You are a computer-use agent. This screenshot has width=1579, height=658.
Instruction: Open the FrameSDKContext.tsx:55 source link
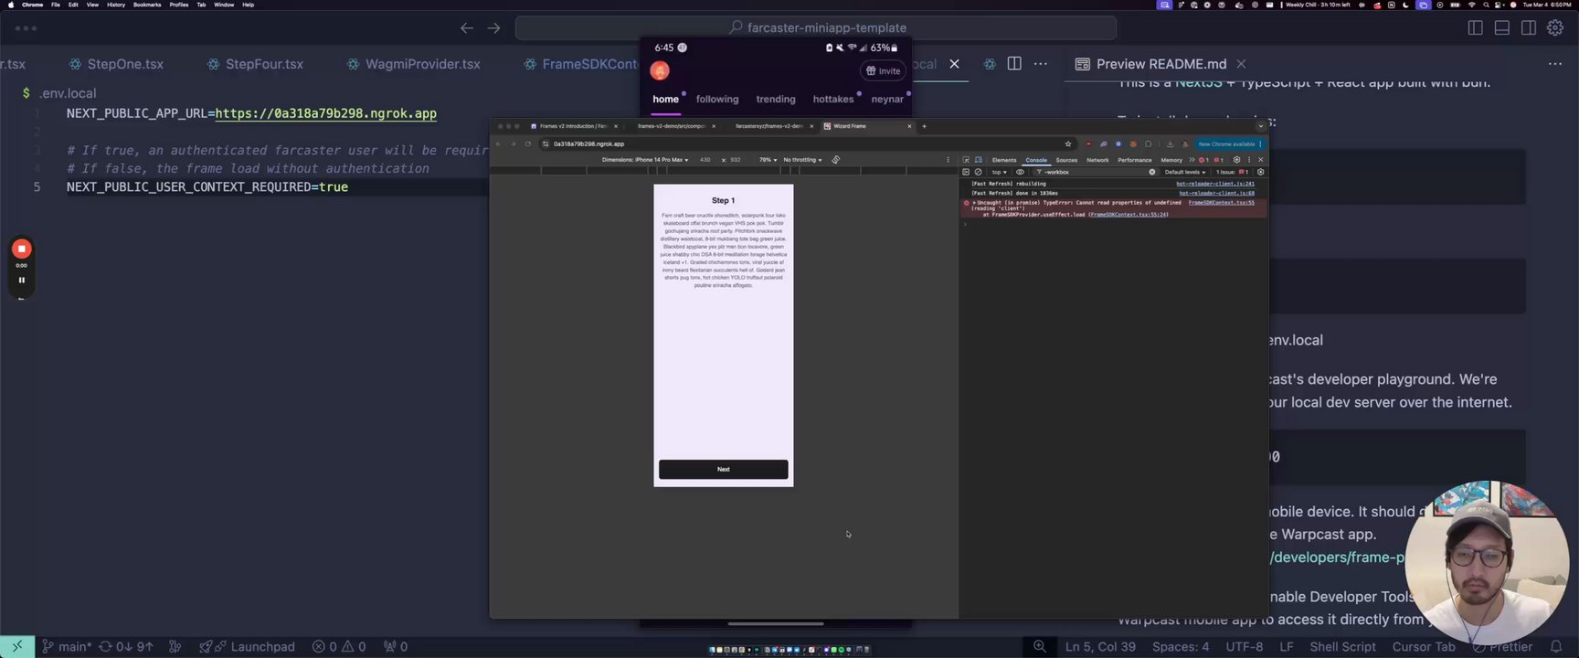1221,203
